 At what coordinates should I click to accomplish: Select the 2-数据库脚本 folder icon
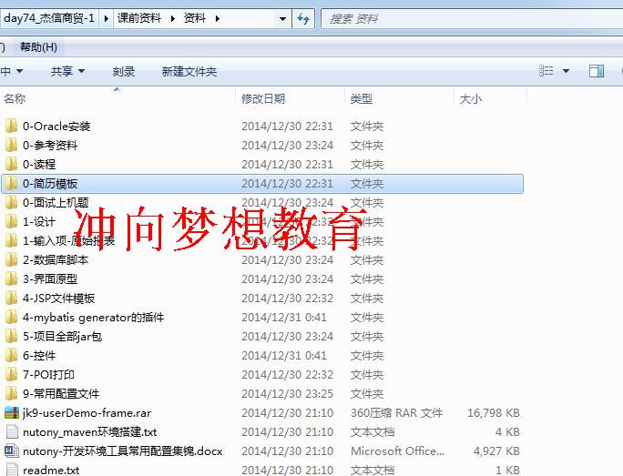12,260
